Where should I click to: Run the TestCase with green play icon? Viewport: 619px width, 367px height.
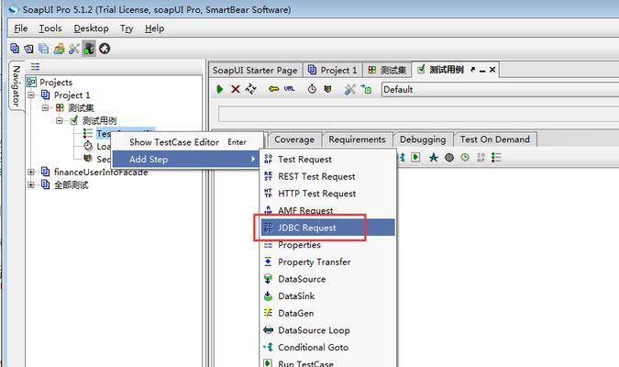[220, 89]
